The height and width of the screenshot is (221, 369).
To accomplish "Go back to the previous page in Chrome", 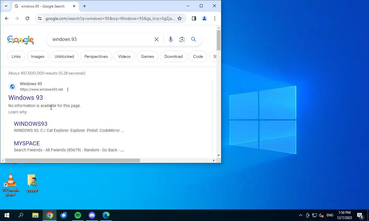I will coord(7,18).
